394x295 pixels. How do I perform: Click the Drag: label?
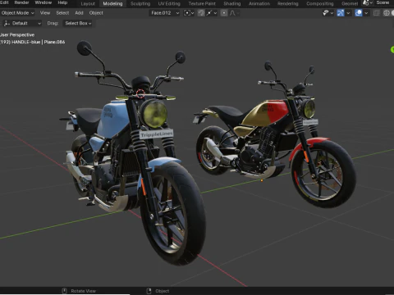pos(53,23)
